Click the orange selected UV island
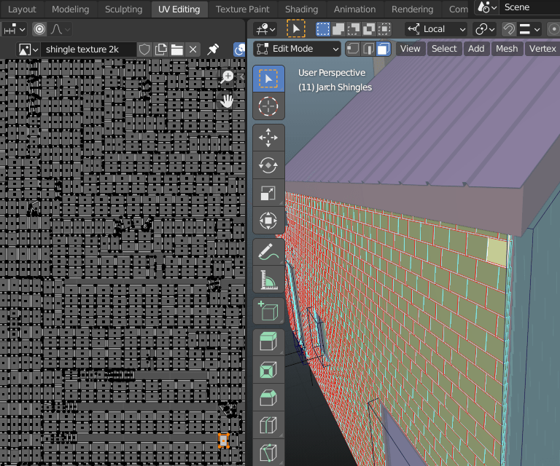The height and width of the screenshot is (466, 560). coord(224,441)
